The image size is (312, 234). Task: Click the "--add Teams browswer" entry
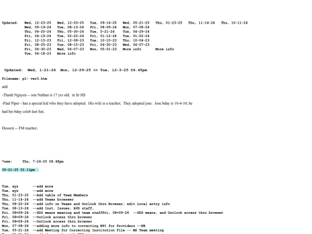[x=53, y=199]
